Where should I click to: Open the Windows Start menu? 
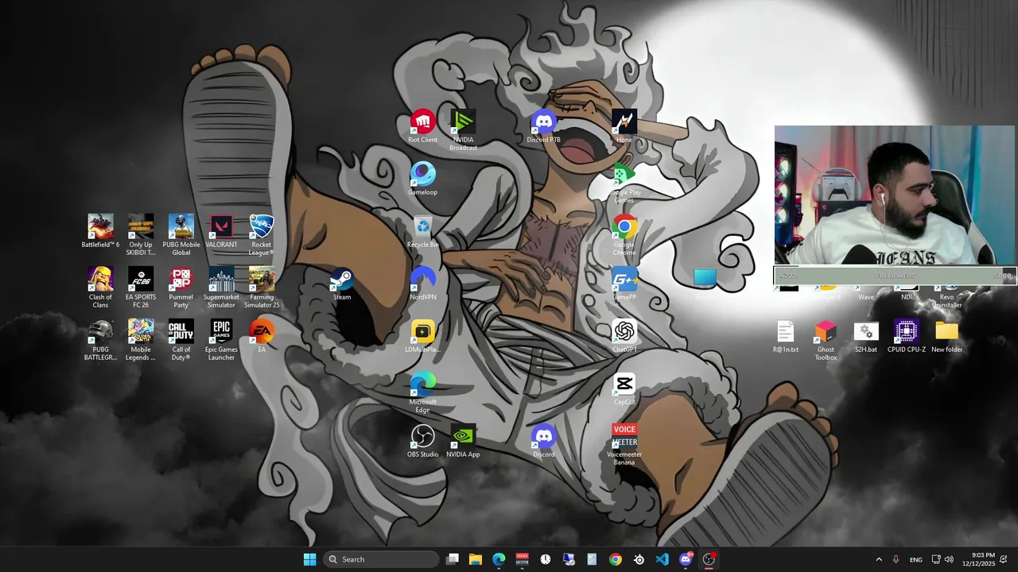[x=309, y=559]
